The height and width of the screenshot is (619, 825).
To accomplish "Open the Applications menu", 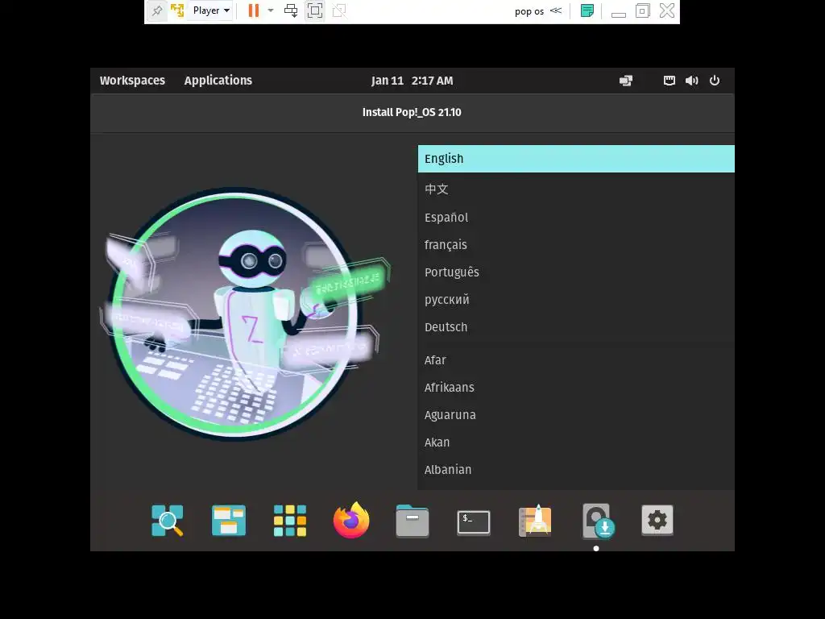I will pos(218,81).
